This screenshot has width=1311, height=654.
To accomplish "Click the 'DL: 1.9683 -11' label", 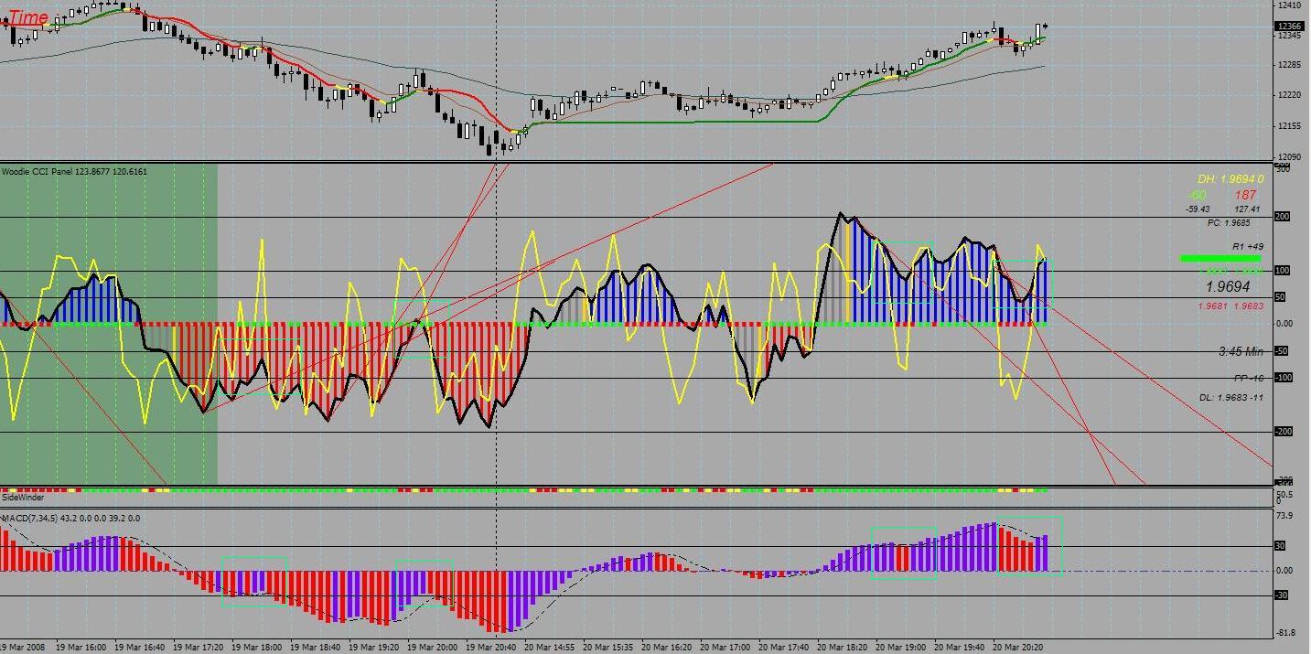I will pos(1231,398).
